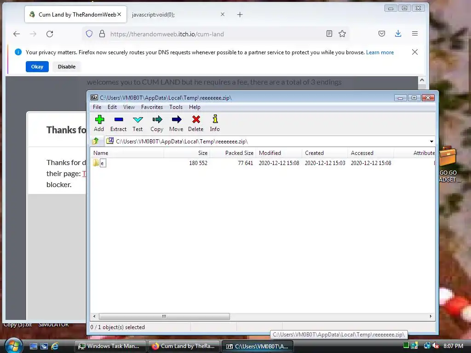Click the volume tray icon
The width and height of the screenshot is (471, 353).
point(435,346)
